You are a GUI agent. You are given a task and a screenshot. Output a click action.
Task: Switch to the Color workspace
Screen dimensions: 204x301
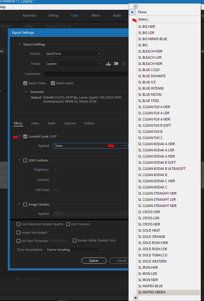(x=75, y=15)
